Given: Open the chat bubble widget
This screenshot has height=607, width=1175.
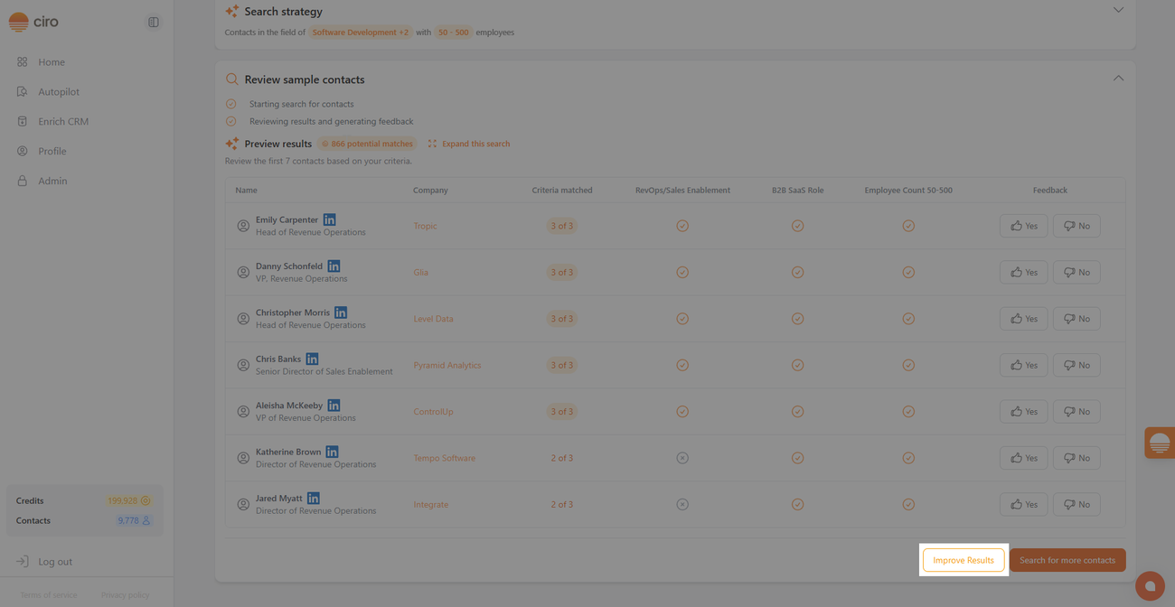Looking at the screenshot, I should [1150, 586].
